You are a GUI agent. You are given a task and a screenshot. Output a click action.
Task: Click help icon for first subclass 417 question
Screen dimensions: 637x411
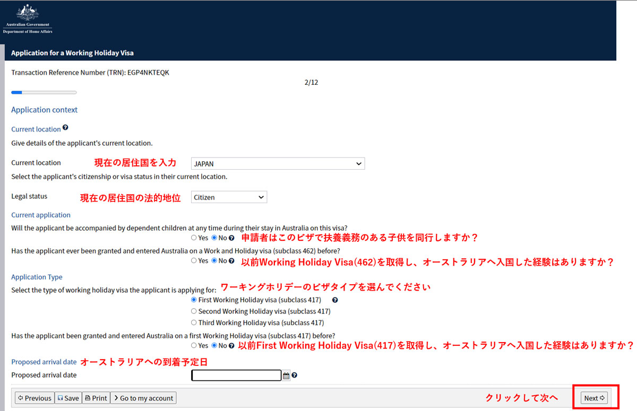click(231, 346)
